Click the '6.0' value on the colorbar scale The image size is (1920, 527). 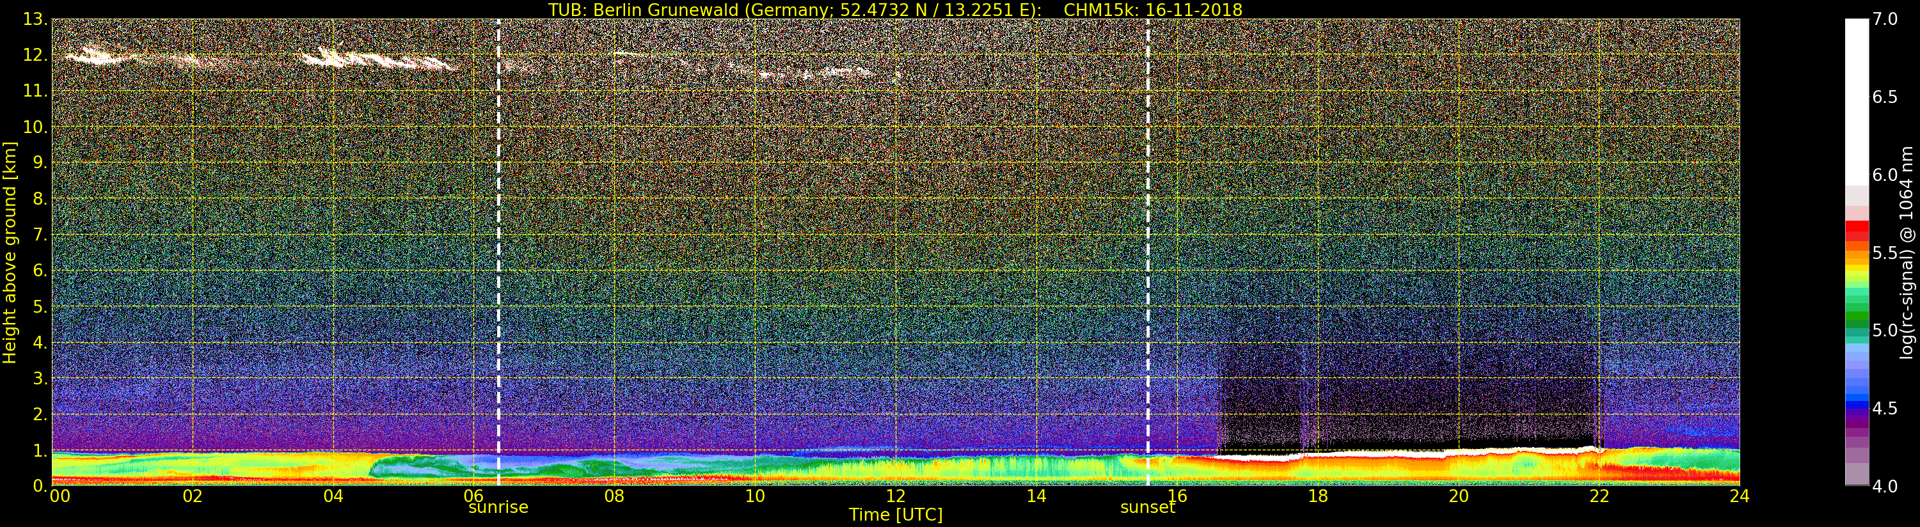tap(1885, 175)
